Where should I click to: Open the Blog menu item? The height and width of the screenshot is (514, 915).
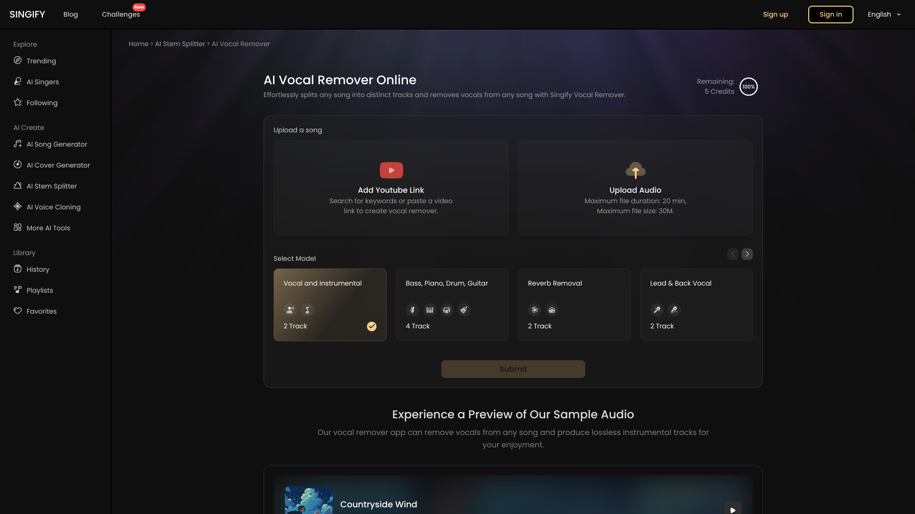pos(71,14)
